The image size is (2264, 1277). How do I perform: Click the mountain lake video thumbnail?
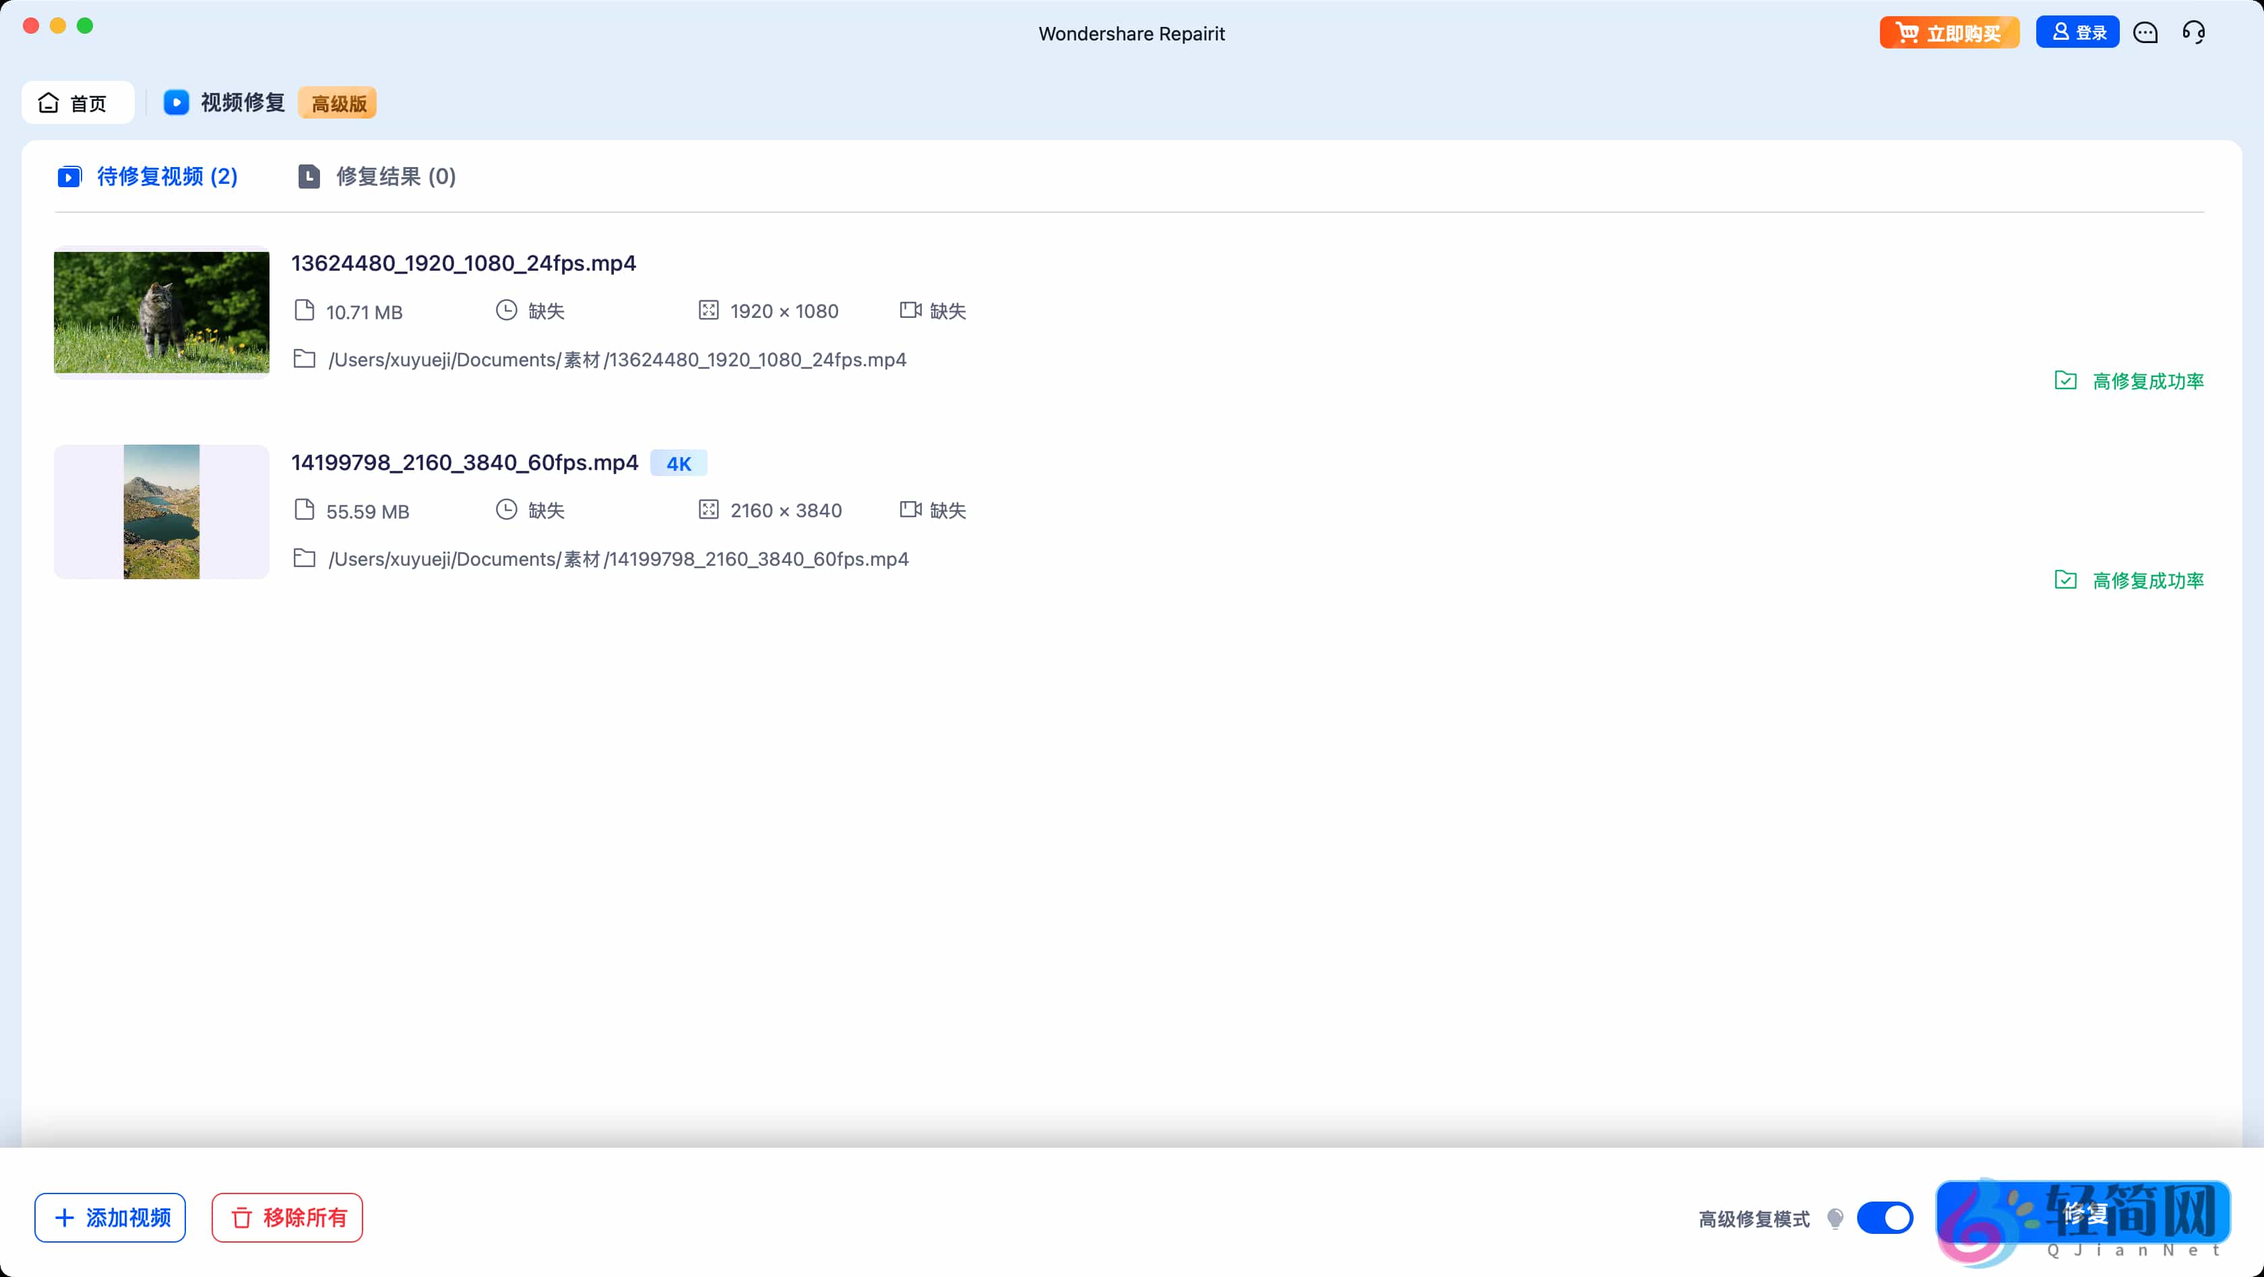pyautogui.click(x=162, y=512)
